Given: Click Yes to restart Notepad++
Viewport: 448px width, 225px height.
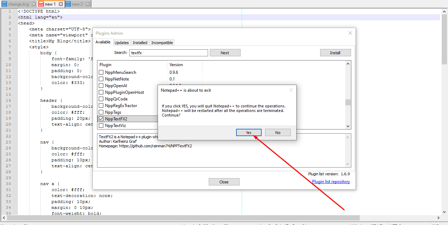Looking at the screenshot, I should (249, 132).
